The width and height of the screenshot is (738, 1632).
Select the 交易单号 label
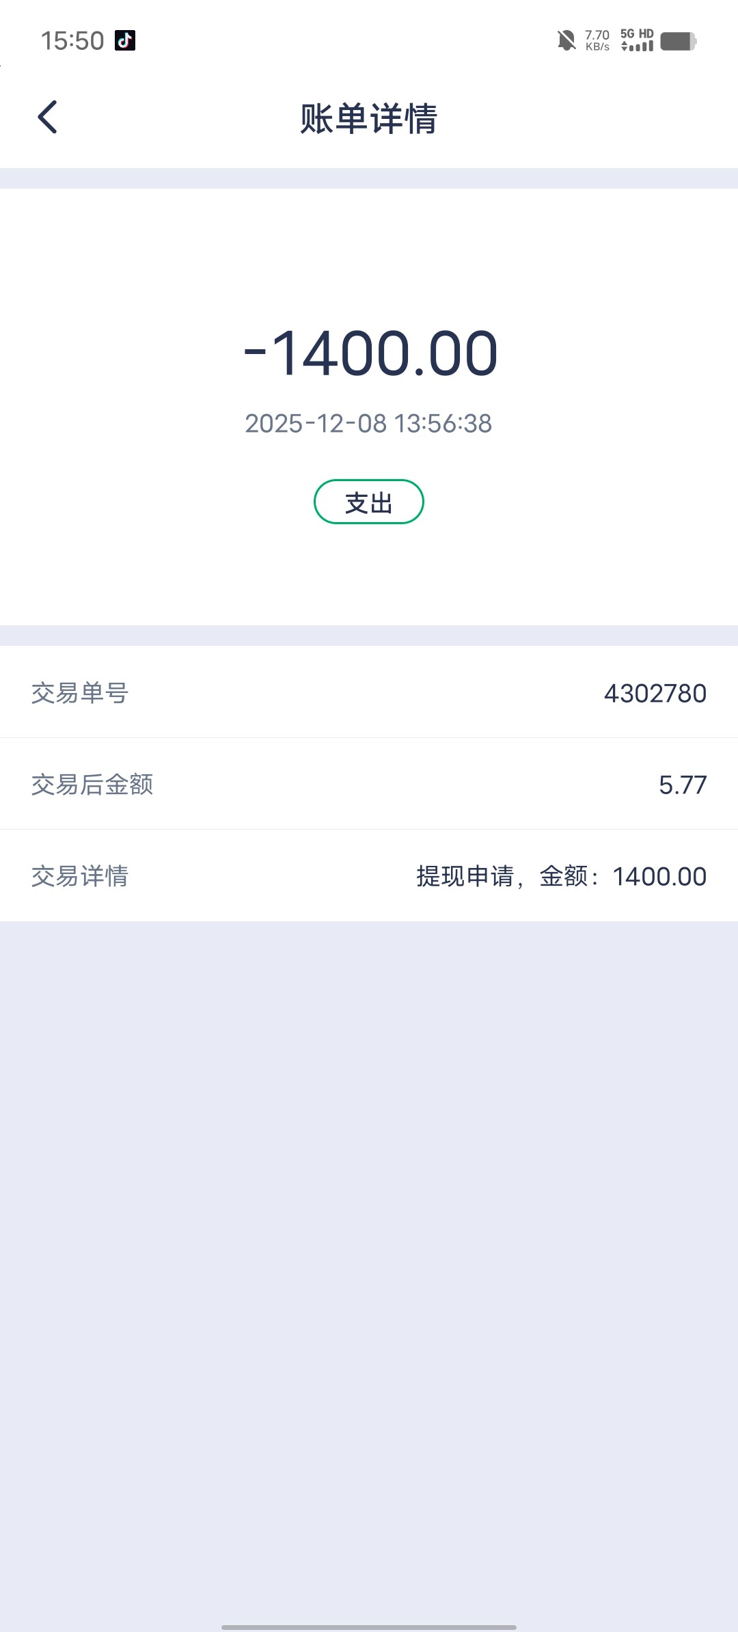[x=80, y=693]
